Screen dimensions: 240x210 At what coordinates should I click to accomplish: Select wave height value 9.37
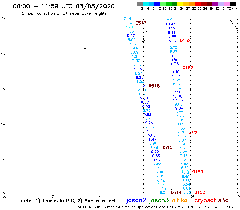click(x=131, y=36)
